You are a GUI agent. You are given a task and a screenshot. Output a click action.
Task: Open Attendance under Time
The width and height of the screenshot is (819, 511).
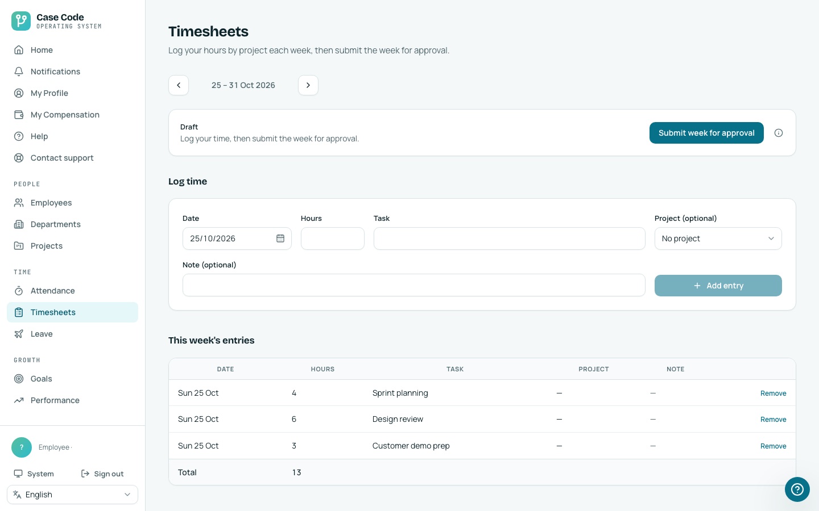point(72,291)
